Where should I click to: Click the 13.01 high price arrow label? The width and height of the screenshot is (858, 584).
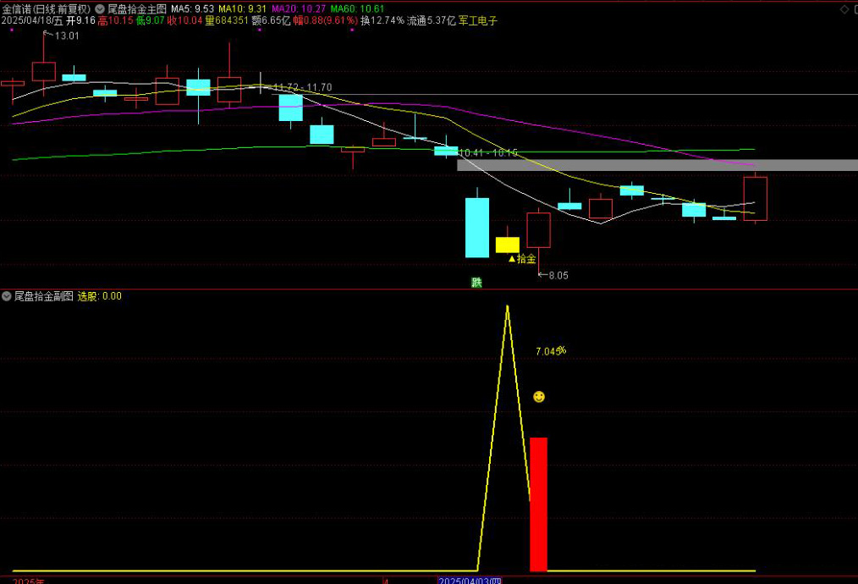click(x=63, y=36)
